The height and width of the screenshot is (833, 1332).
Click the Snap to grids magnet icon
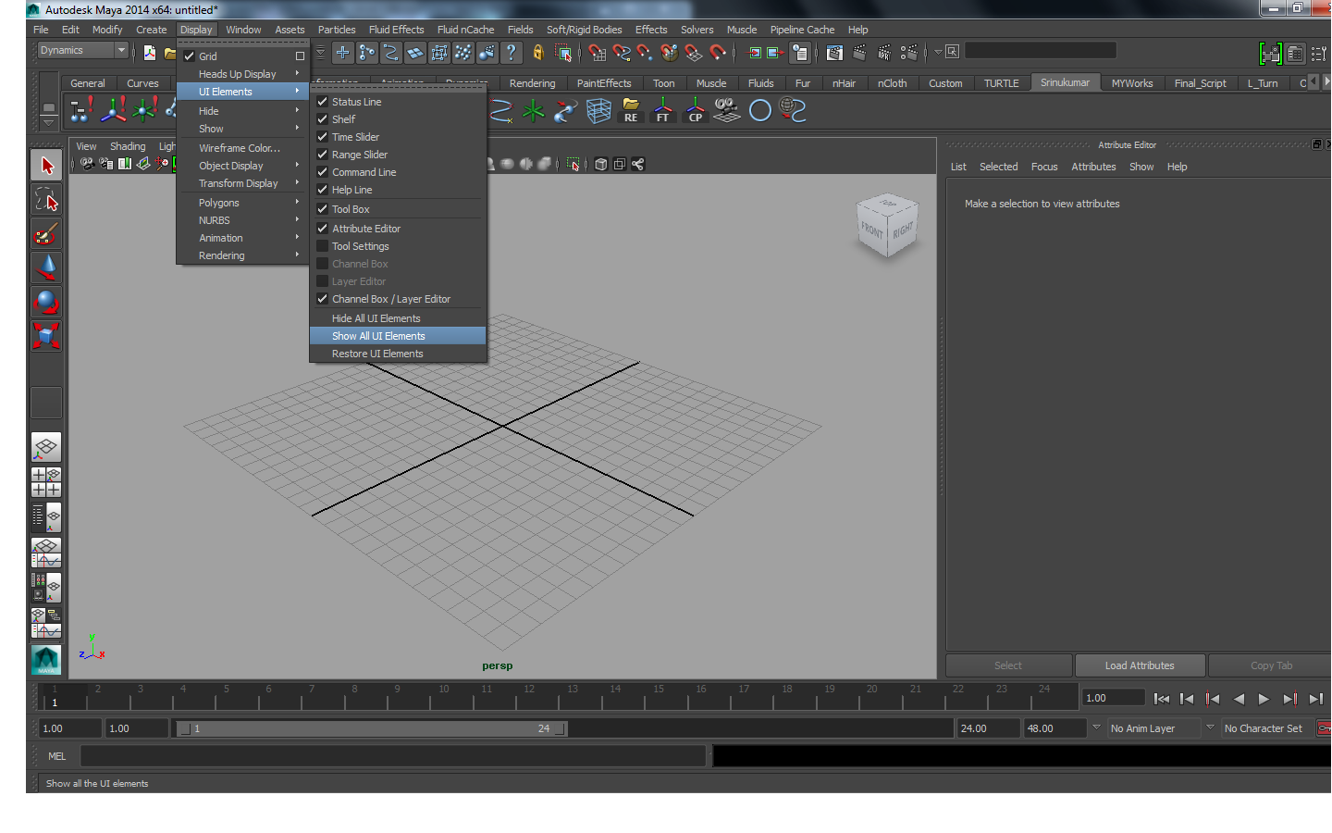pyautogui.click(x=597, y=53)
